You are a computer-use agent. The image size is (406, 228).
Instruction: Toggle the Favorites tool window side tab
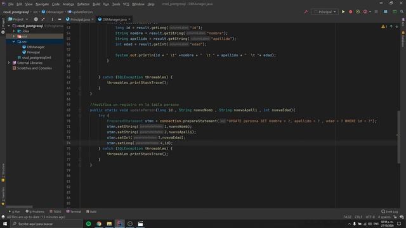[3, 196]
